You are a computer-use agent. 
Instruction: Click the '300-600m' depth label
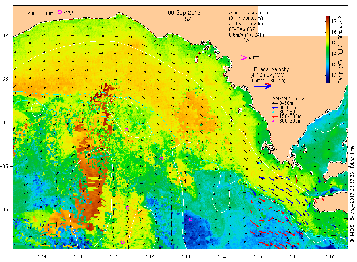click(290, 121)
